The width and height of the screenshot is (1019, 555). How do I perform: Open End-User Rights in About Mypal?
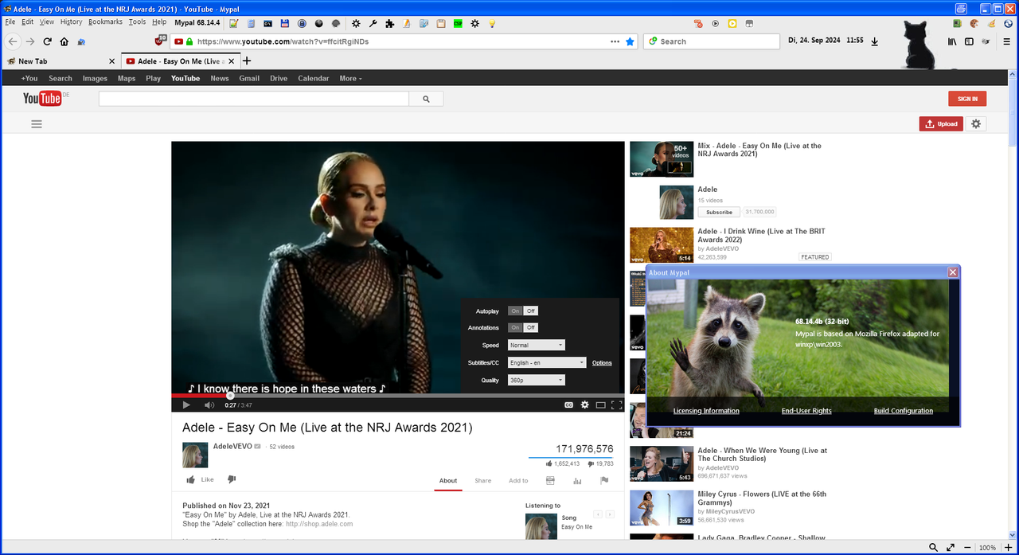point(806,411)
